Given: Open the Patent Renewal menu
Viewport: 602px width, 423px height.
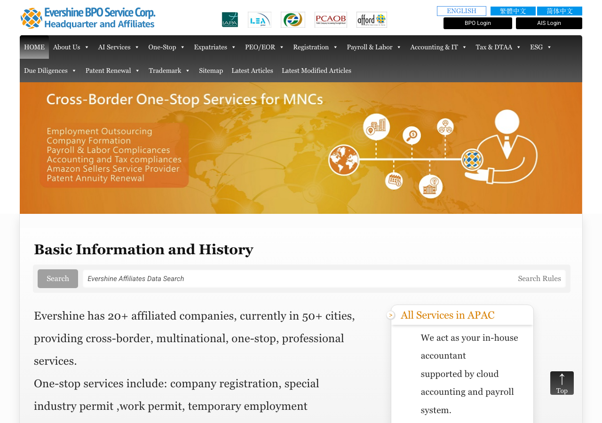Looking at the screenshot, I should tap(113, 70).
